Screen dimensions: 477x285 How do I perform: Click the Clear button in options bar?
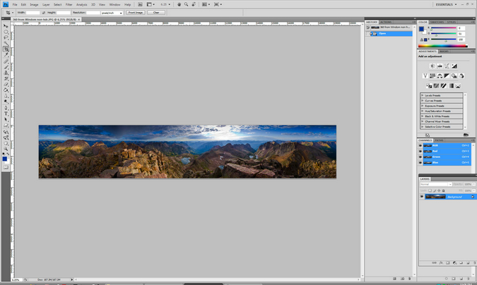point(156,13)
